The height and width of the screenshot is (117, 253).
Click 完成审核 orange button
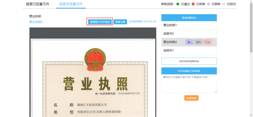[x=191, y=98]
